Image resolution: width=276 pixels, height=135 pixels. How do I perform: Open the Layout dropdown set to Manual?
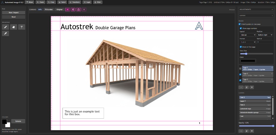248,35
